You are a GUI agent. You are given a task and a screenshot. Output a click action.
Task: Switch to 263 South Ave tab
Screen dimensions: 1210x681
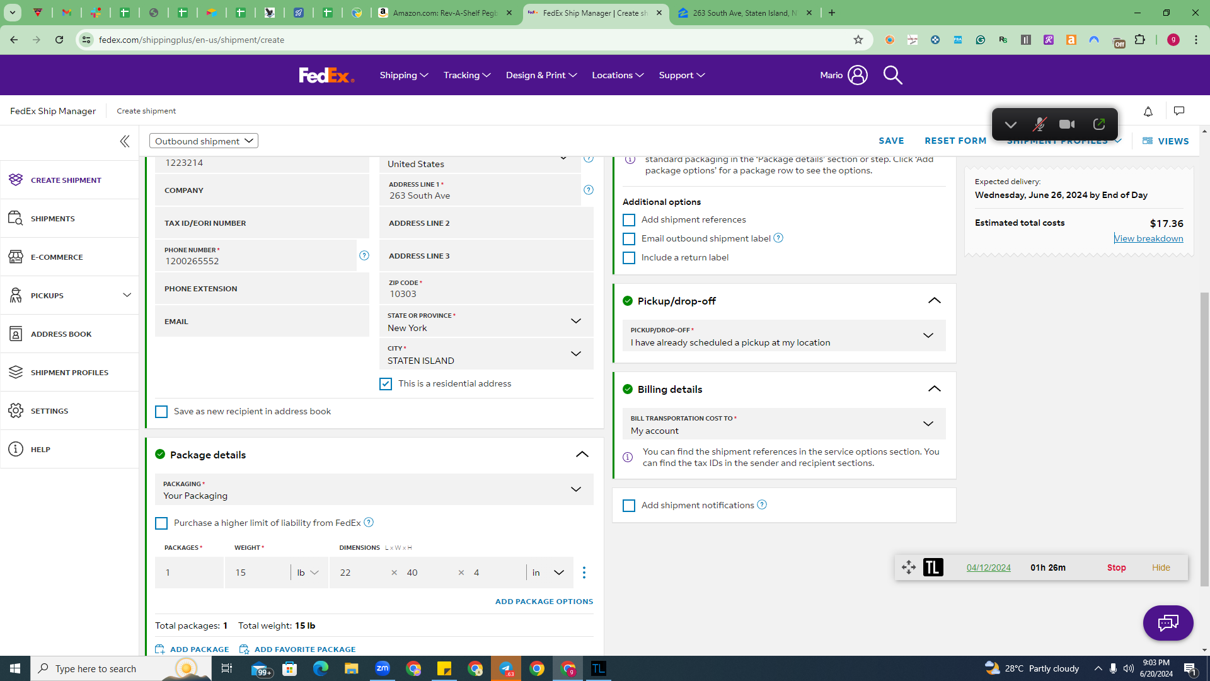click(744, 13)
